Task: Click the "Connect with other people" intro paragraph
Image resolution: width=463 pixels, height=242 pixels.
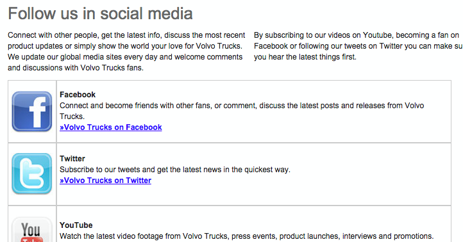Action: point(126,51)
